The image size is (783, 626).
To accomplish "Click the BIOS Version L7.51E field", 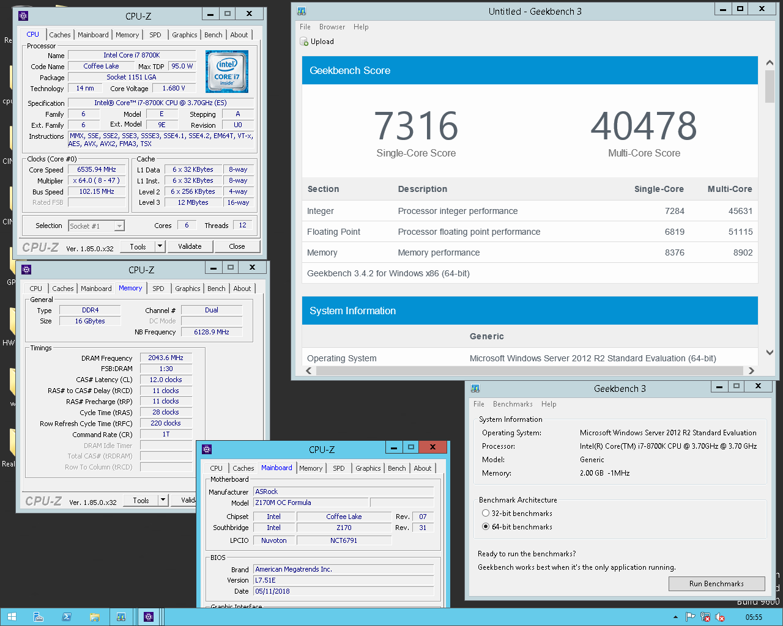I will (x=344, y=580).
